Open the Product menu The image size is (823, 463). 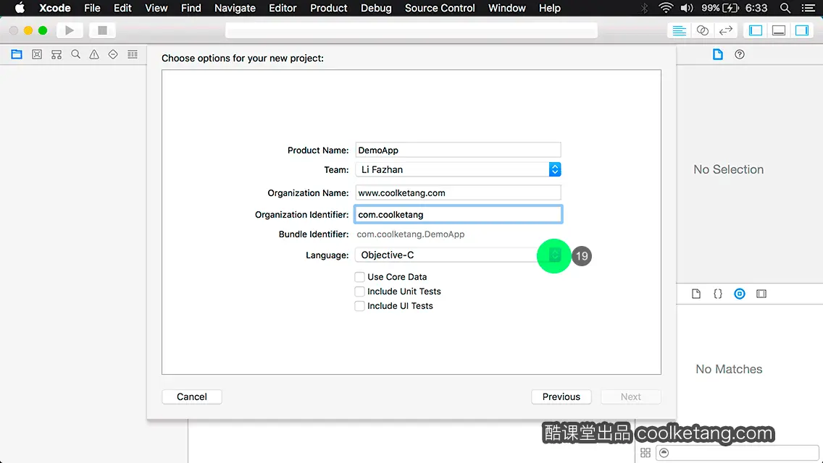[329, 8]
